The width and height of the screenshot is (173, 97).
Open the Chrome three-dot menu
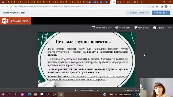[x=170, y=6]
